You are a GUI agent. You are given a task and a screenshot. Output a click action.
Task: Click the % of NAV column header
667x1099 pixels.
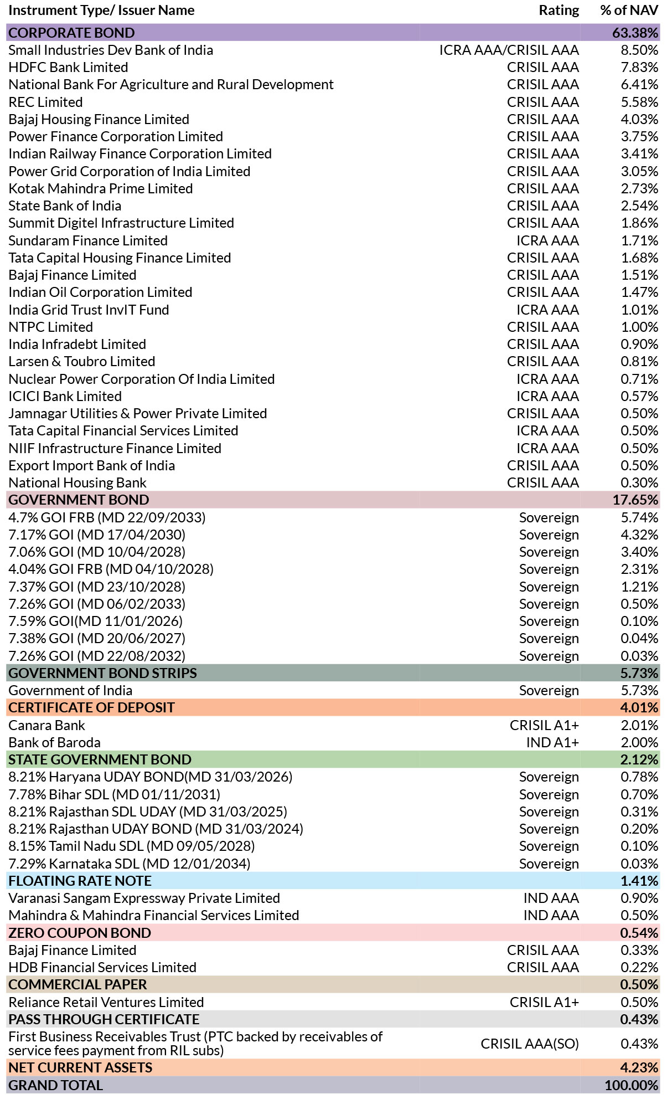coord(629,11)
